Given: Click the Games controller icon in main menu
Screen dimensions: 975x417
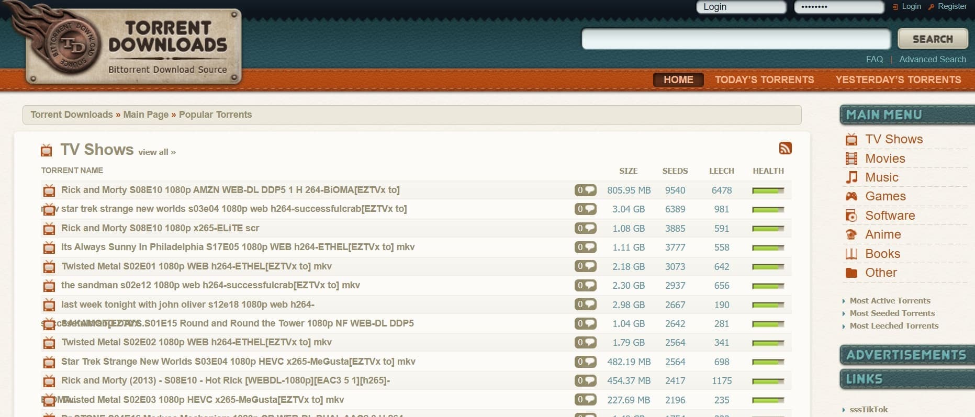Looking at the screenshot, I should [x=851, y=196].
